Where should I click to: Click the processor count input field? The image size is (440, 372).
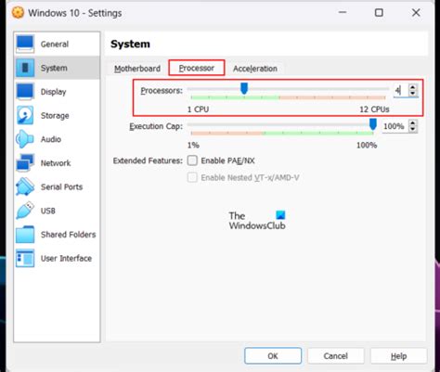[401, 91]
